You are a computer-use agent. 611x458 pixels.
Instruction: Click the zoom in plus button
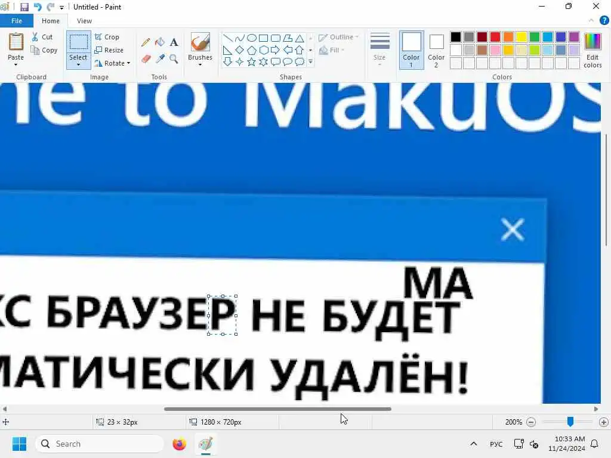click(x=604, y=422)
